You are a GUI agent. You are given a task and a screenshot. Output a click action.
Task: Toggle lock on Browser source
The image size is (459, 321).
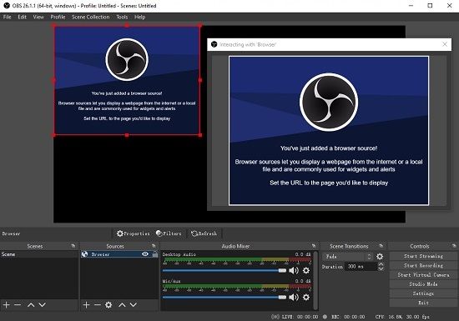click(155, 254)
